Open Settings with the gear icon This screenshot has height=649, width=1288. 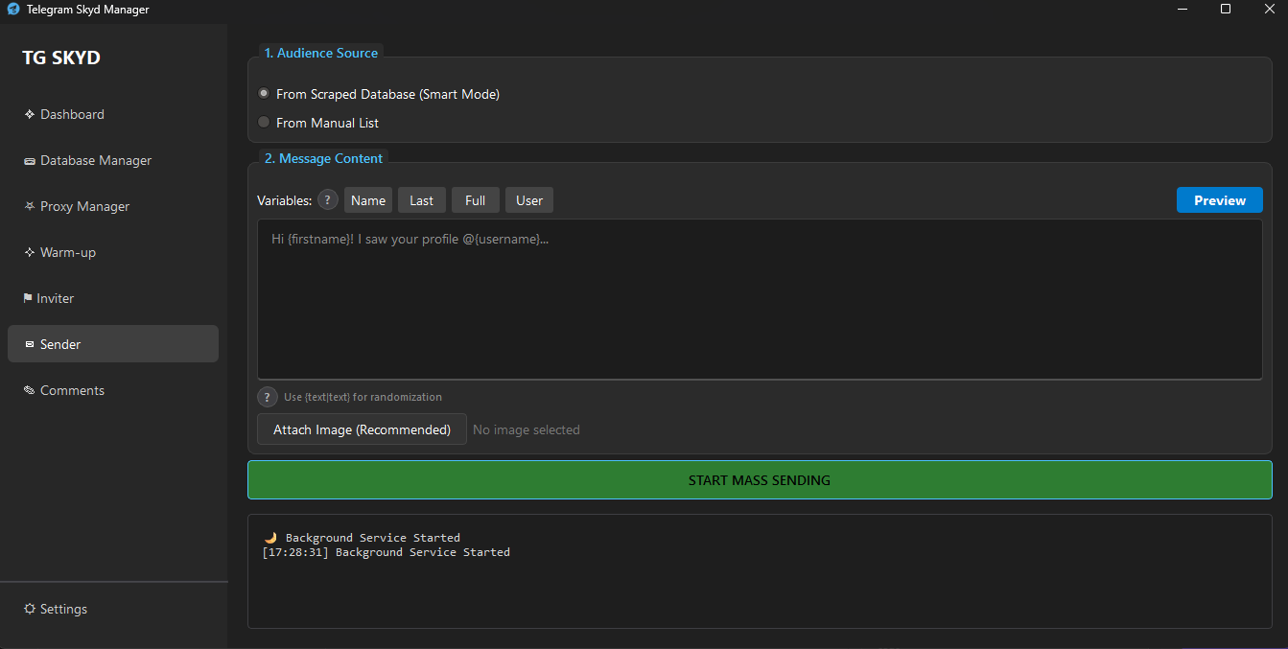(63, 609)
